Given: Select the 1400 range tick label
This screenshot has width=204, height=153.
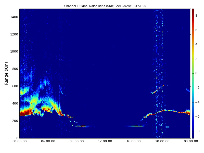Looking at the screenshot, I should 14,17.
